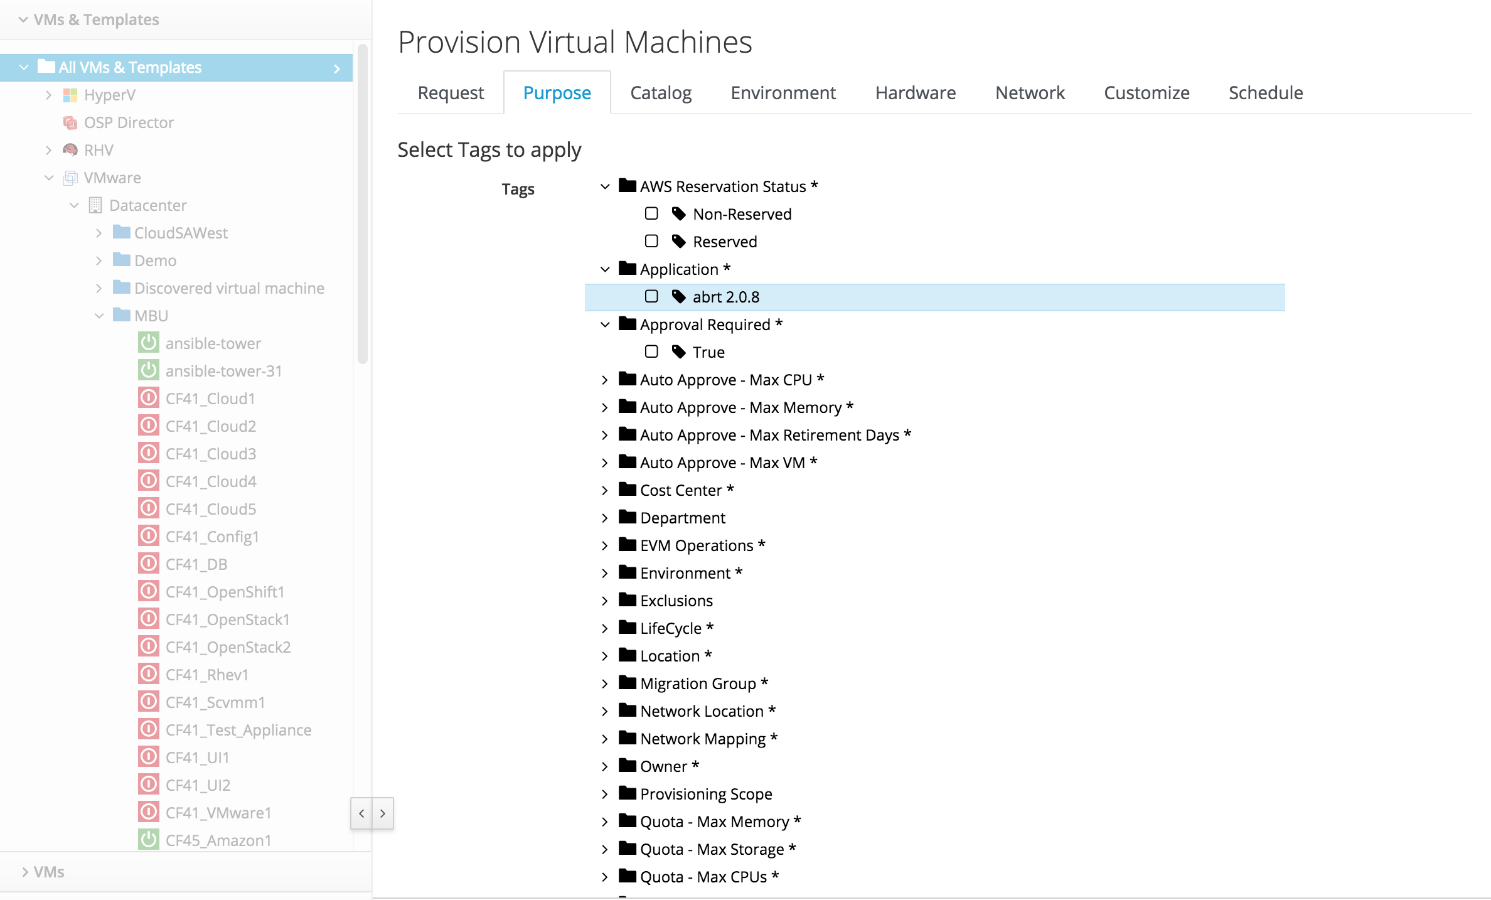This screenshot has height=900, width=1491.
Task: Click the RHV provider icon
Action: tap(70, 150)
